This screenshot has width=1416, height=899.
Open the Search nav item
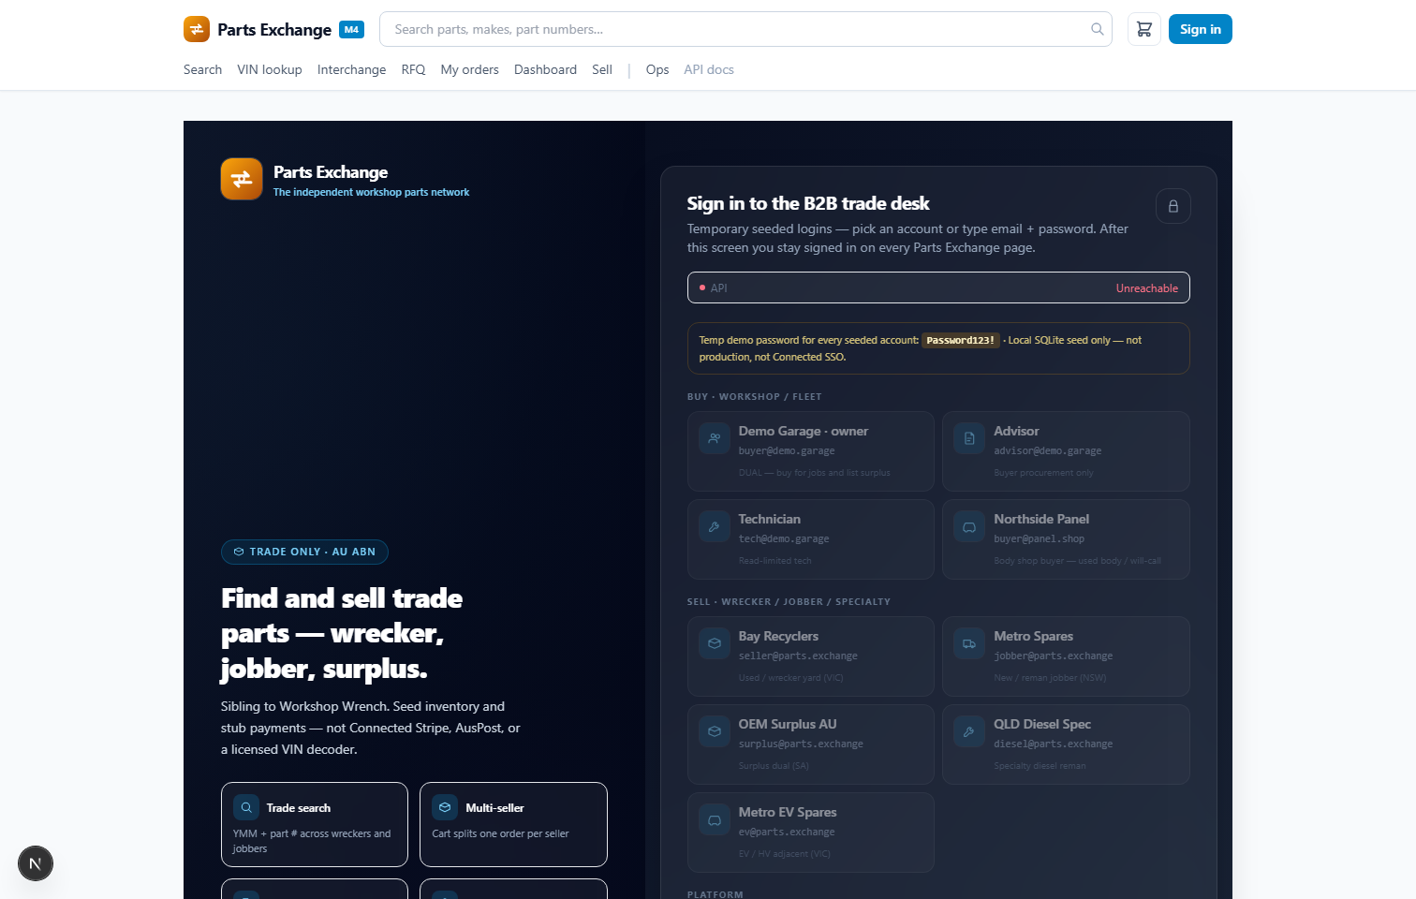pos(202,69)
